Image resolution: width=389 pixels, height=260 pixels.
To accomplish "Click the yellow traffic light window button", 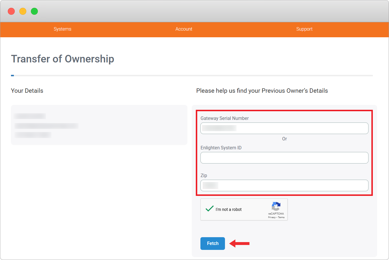I will [x=23, y=11].
